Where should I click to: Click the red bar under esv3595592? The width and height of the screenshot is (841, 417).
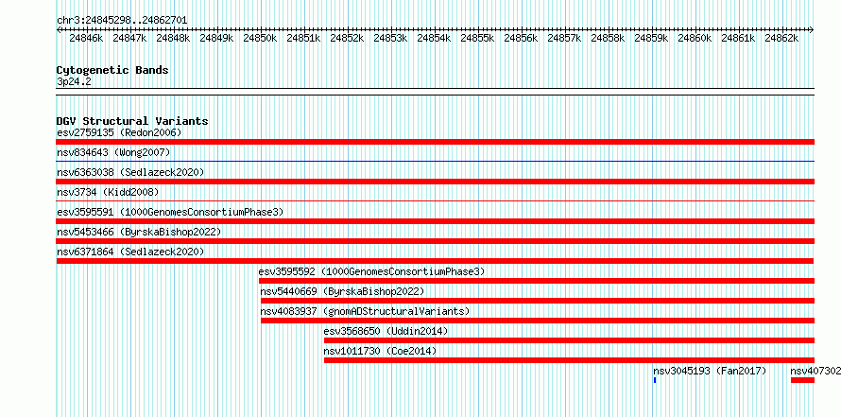(537, 281)
